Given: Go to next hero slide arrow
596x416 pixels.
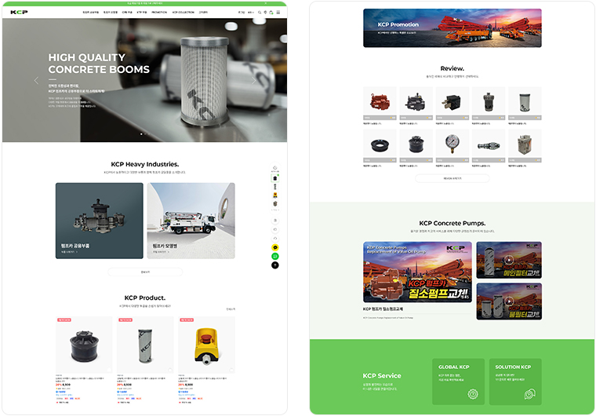Looking at the screenshot, I should [x=254, y=80].
